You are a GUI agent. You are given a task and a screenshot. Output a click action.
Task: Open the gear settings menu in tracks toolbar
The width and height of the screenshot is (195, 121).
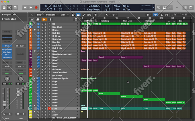click(149, 15)
